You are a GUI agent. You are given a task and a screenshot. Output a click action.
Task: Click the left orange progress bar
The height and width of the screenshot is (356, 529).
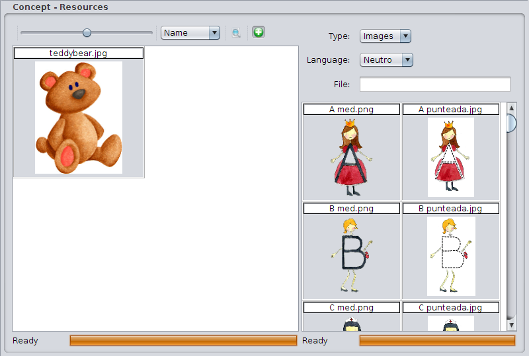click(x=184, y=341)
